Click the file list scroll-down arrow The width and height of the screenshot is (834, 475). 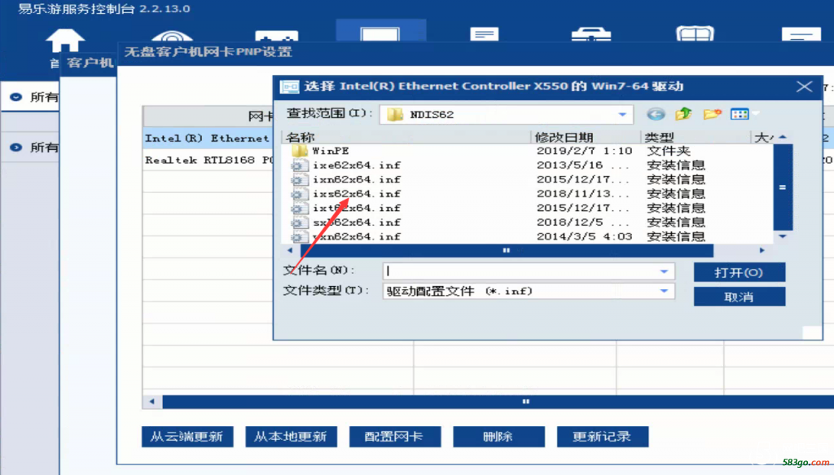tap(783, 236)
